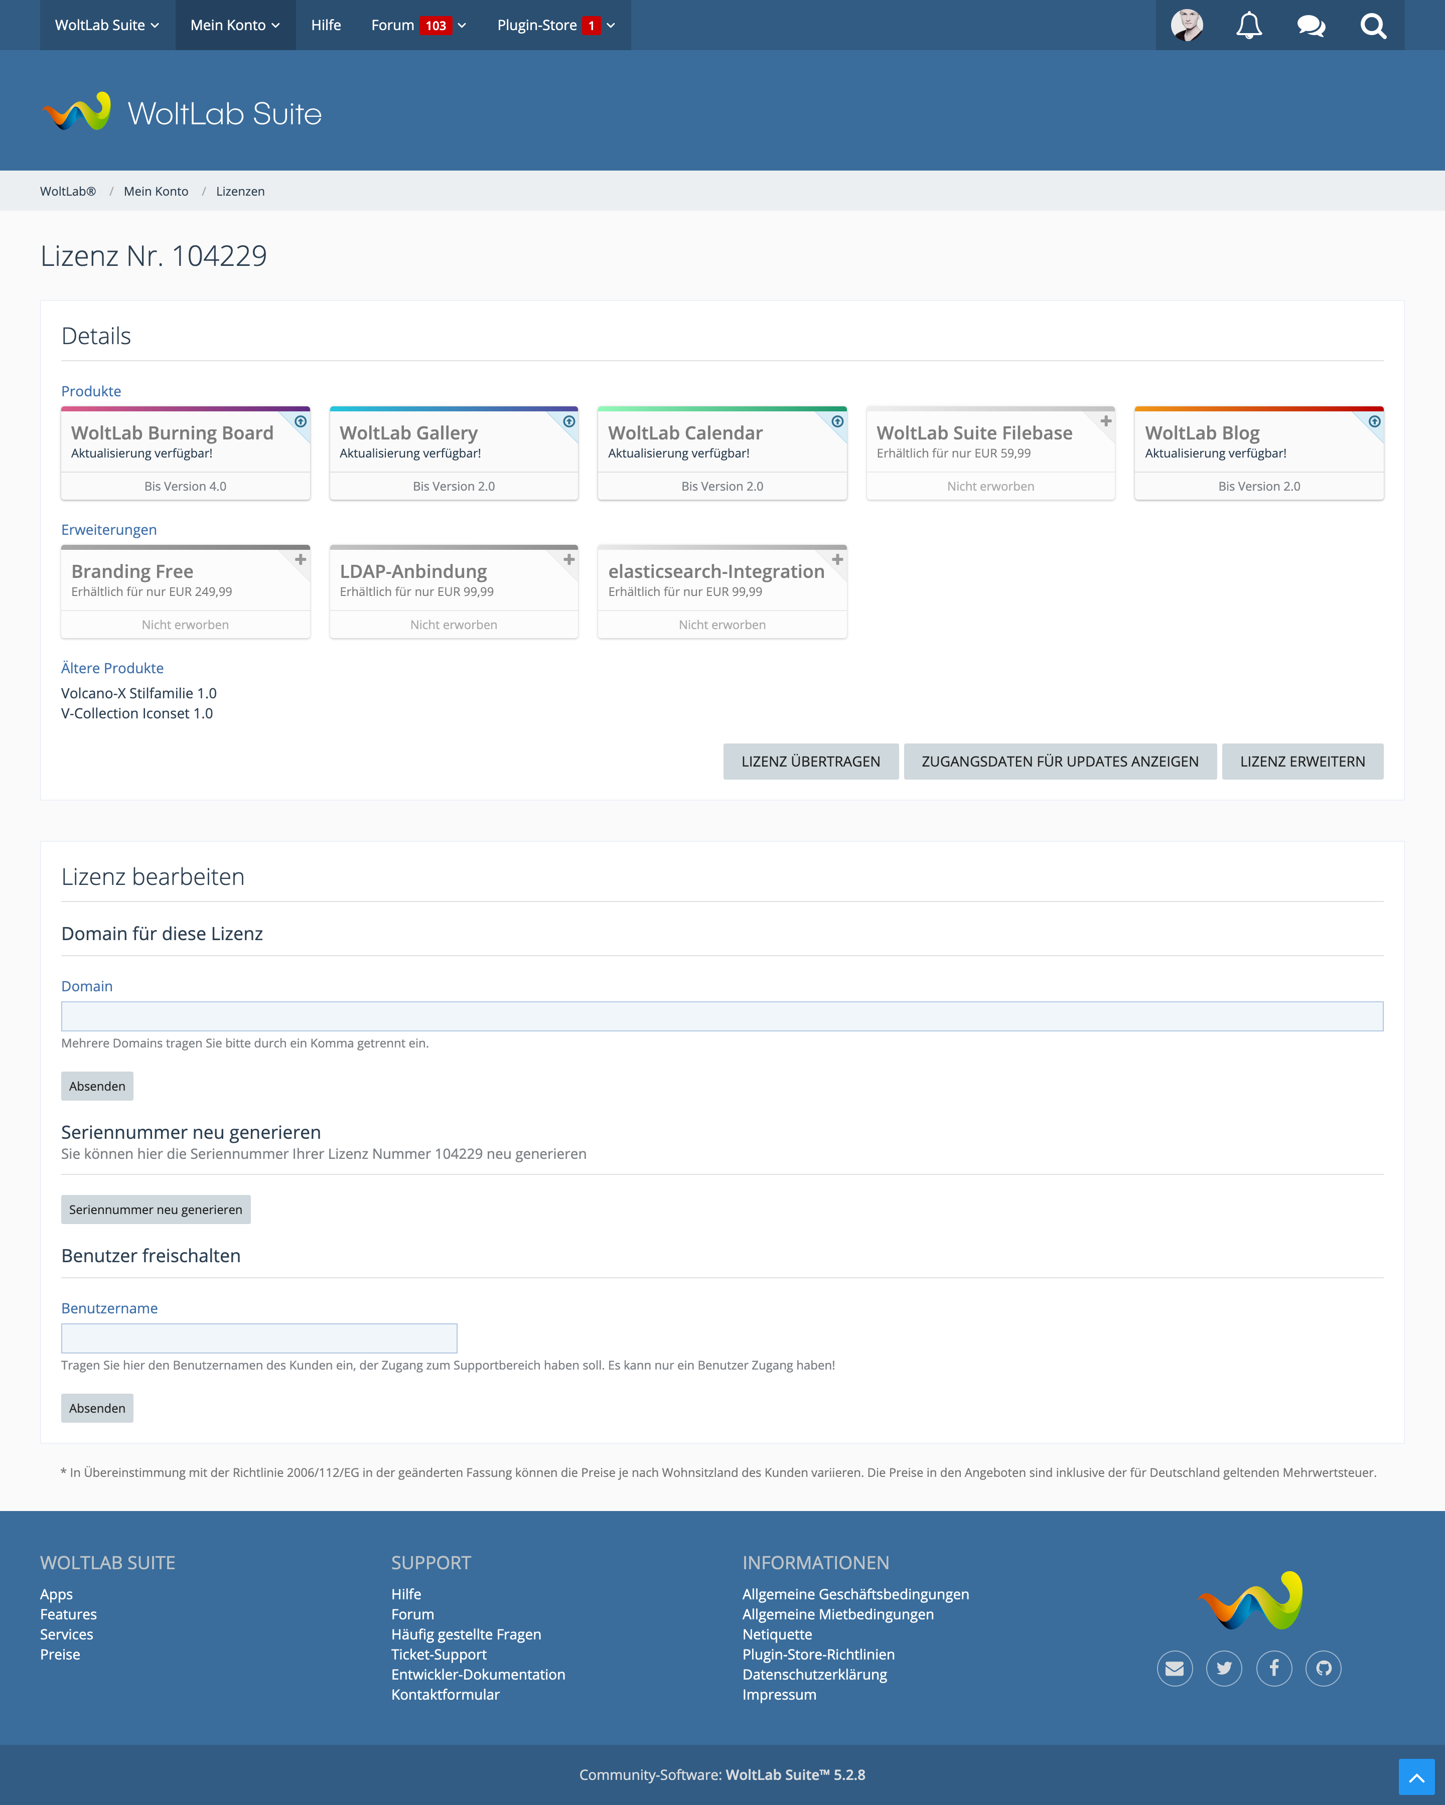Click the LIZENZ ÜBERTRAGEN button
The width and height of the screenshot is (1445, 1805).
coord(810,761)
